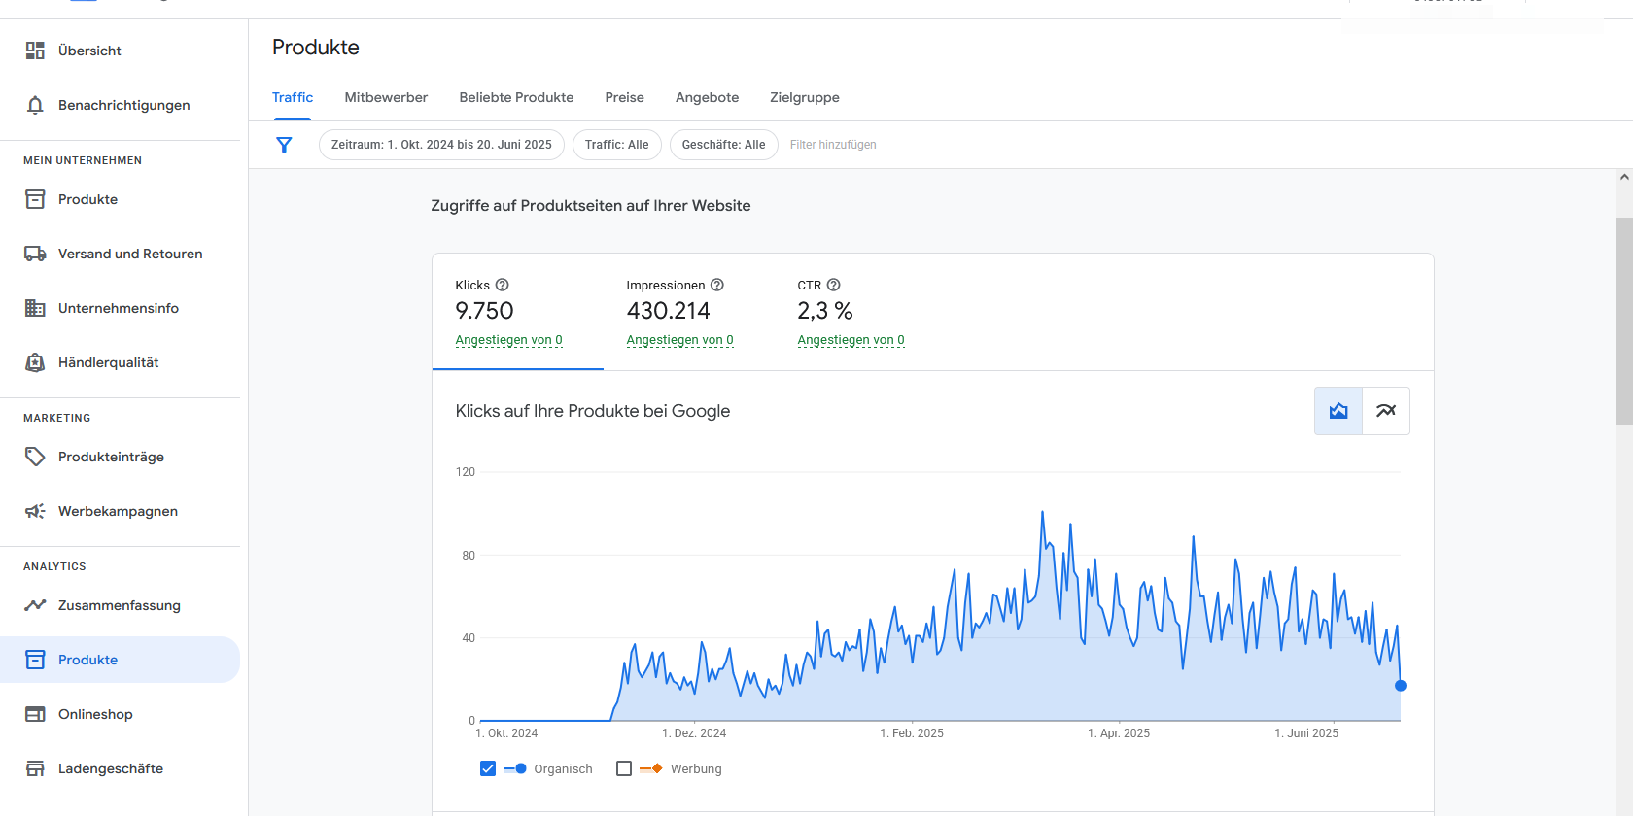The image size is (1633, 816).
Task: Click the blue chart end data point
Action: click(1401, 686)
